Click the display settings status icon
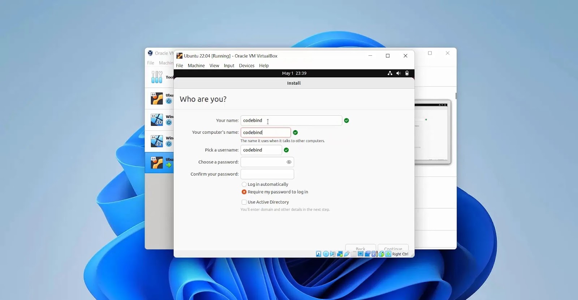This screenshot has height=300, width=578. 361,254
